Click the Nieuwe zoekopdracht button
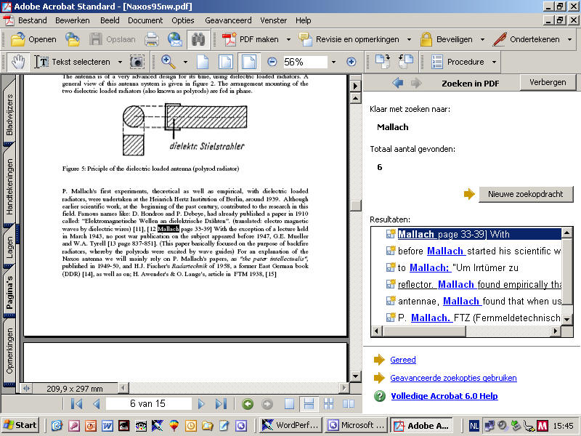 (x=526, y=194)
